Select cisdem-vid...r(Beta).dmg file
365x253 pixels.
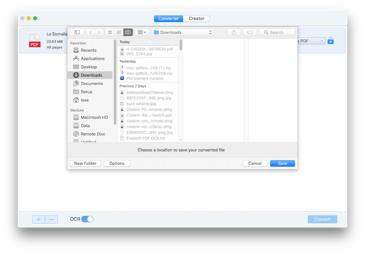pos(148,127)
